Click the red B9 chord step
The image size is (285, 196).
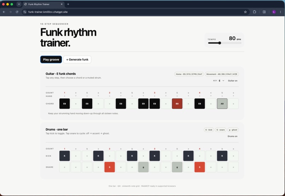177,103
